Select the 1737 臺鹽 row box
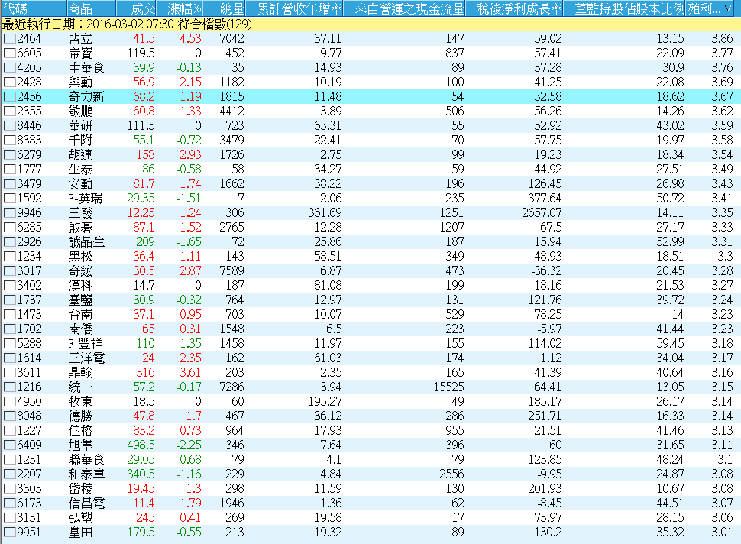 pos(9,300)
